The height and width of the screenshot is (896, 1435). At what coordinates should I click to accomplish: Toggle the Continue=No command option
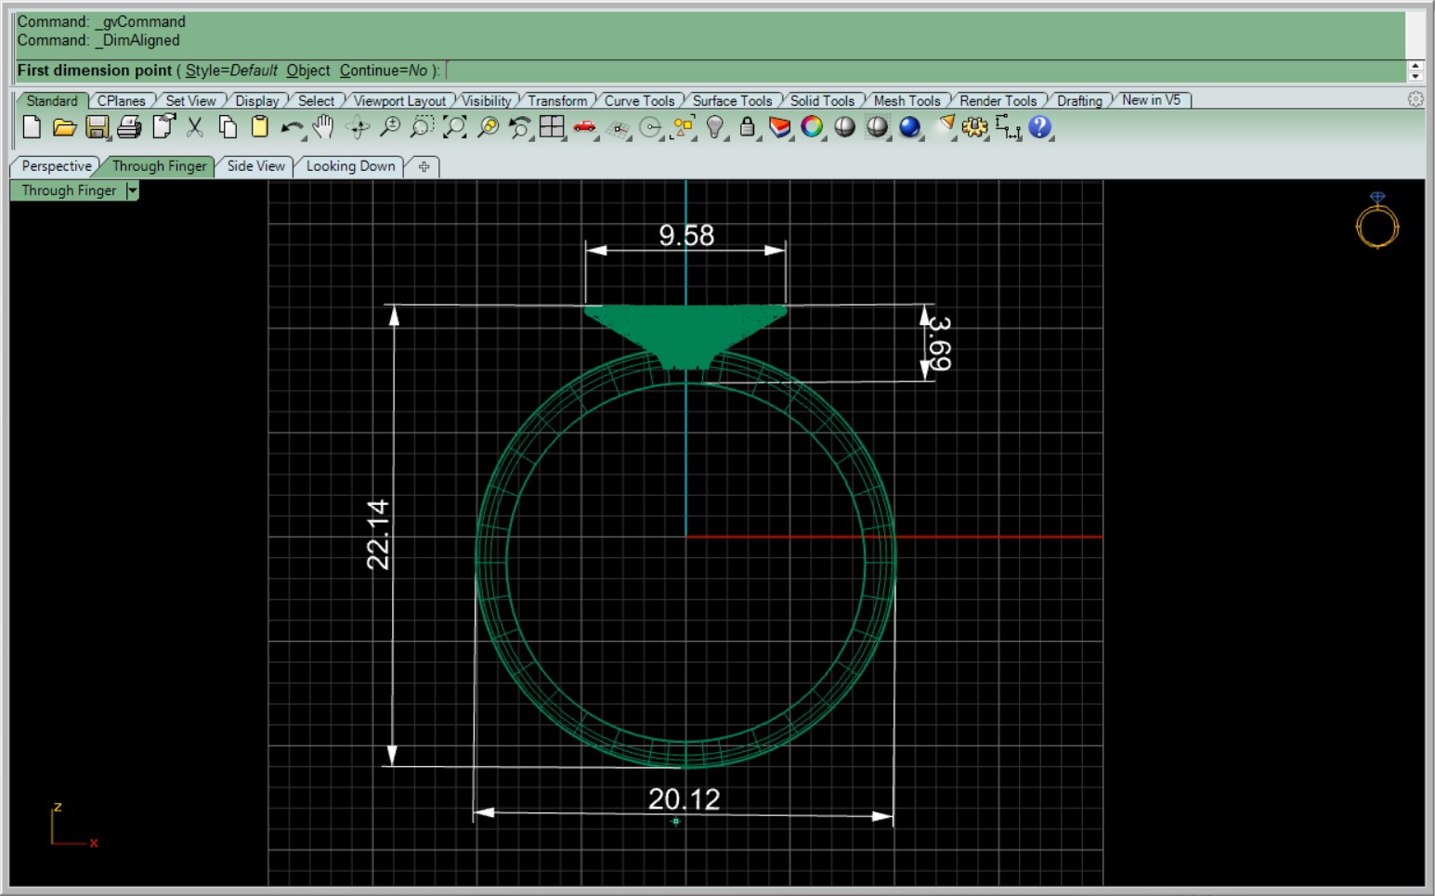tap(384, 71)
